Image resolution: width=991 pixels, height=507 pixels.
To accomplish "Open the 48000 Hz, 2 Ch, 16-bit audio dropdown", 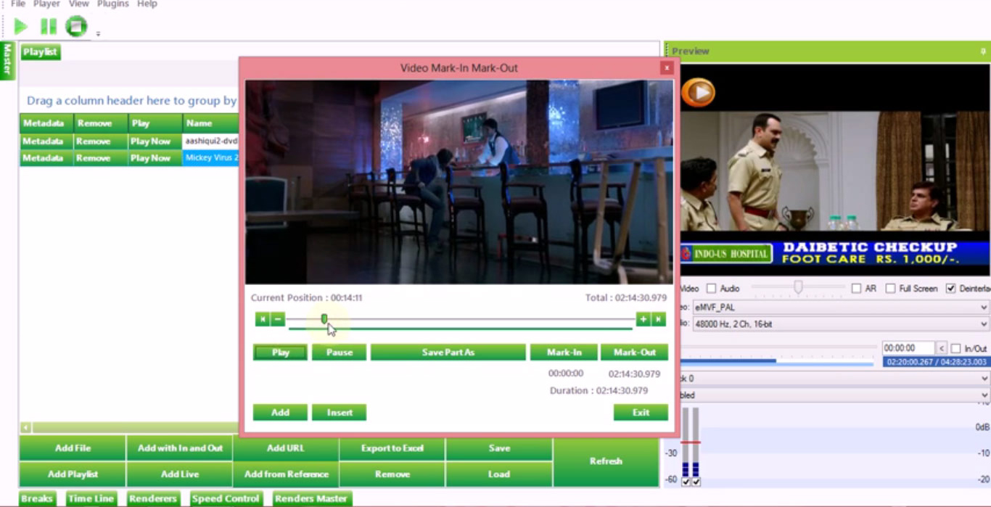I will pyautogui.click(x=840, y=324).
